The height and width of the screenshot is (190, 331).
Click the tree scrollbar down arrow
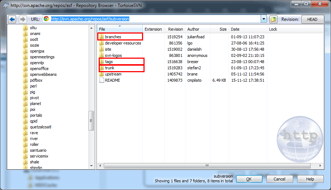[x=91, y=166]
